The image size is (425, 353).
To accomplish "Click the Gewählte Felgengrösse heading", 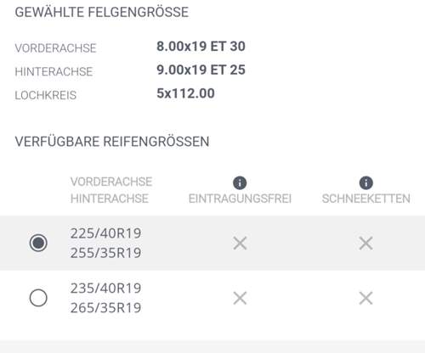I will tap(101, 12).
